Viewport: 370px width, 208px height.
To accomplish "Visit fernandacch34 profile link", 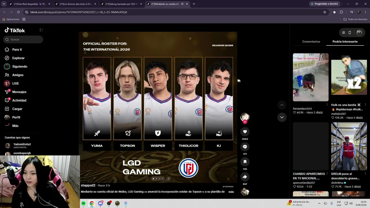I will [302, 109].
